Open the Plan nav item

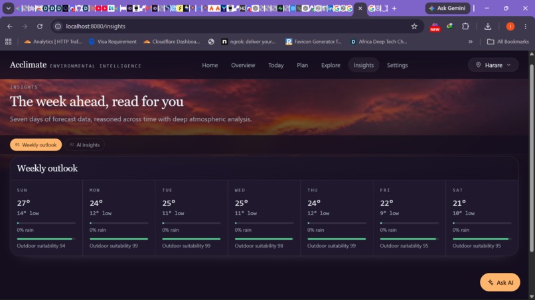(302, 65)
